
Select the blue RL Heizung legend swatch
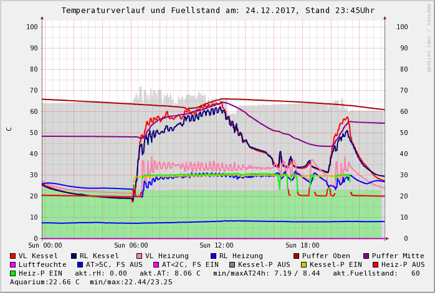(x=213, y=256)
